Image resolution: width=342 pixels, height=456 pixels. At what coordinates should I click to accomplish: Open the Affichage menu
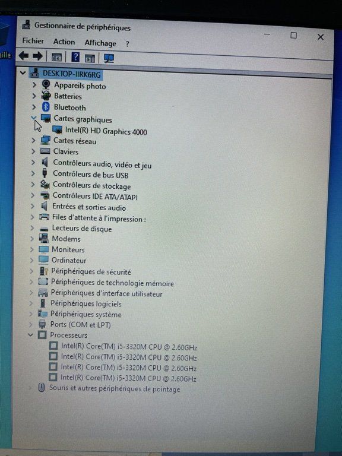[x=100, y=43]
